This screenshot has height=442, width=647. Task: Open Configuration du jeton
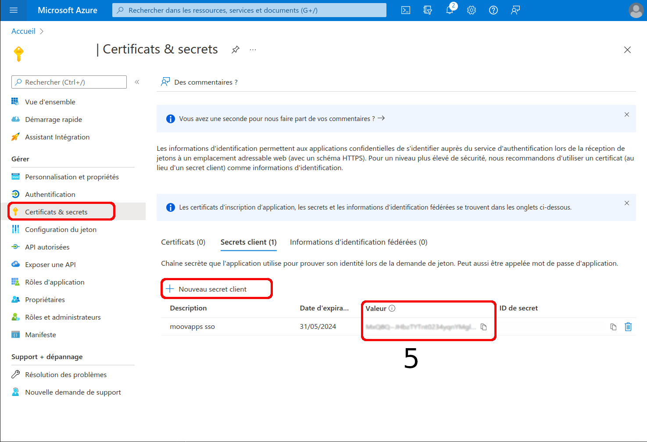click(x=61, y=229)
